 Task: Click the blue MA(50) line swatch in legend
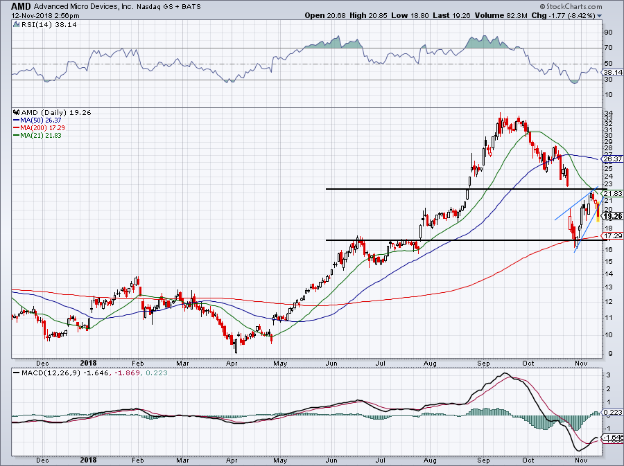pyautogui.click(x=17, y=120)
